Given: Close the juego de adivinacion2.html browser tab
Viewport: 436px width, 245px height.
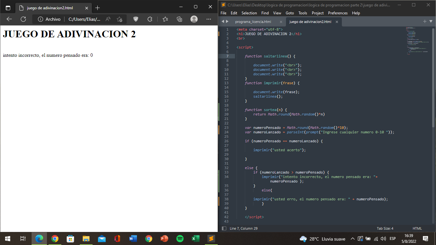Looking at the screenshot, I should [86, 8].
